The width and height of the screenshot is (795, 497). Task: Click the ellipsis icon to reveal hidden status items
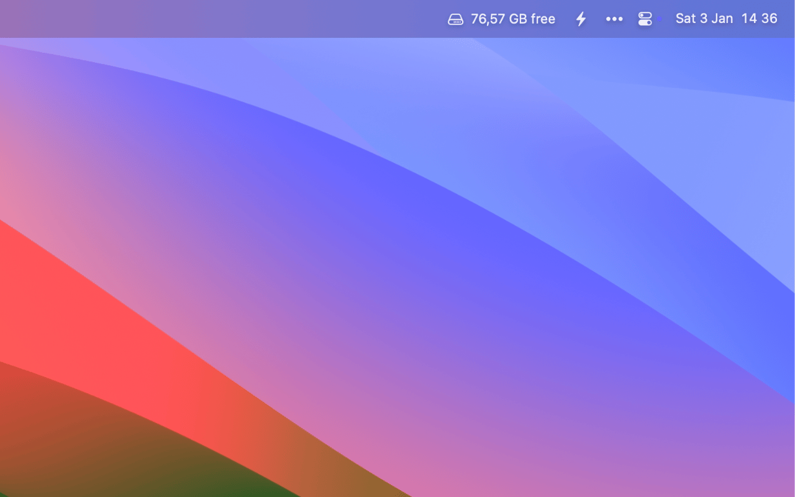(x=614, y=19)
